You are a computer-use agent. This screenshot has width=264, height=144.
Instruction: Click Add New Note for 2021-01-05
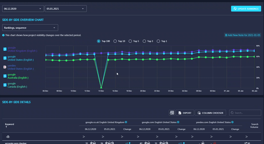tap(243, 35)
